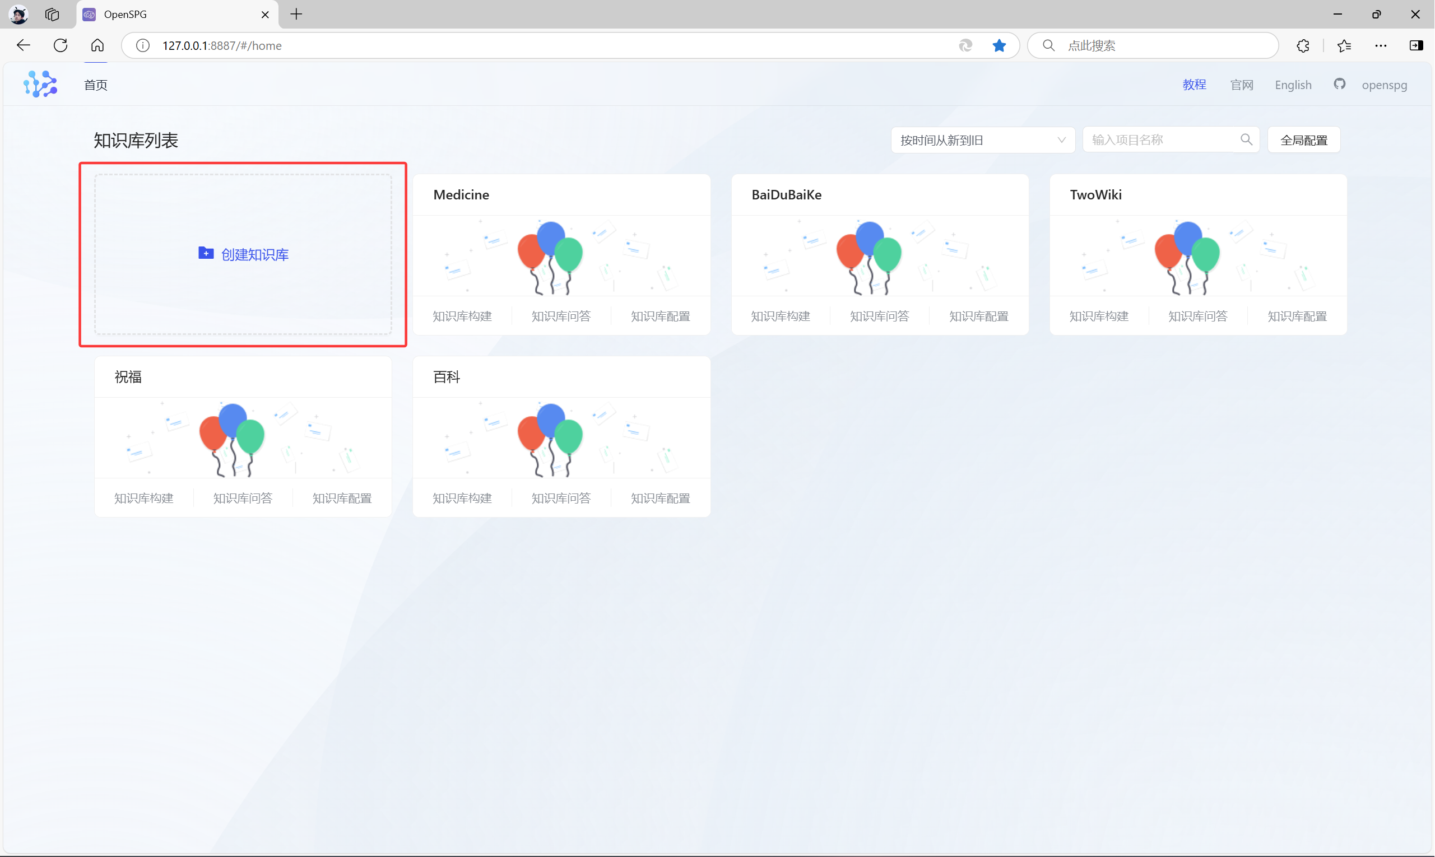Image resolution: width=1435 pixels, height=857 pixels.
Task: Click the GitHub icon in header
Action: click(x=1339, y=85)
